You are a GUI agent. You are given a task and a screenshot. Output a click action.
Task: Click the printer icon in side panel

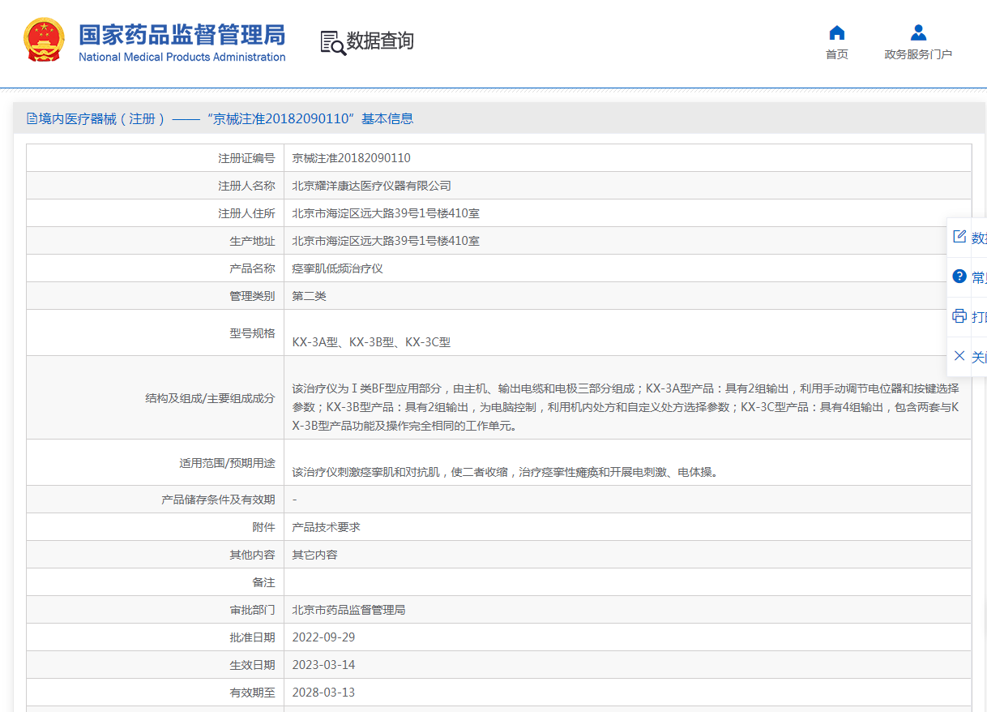tap(959, 316)
